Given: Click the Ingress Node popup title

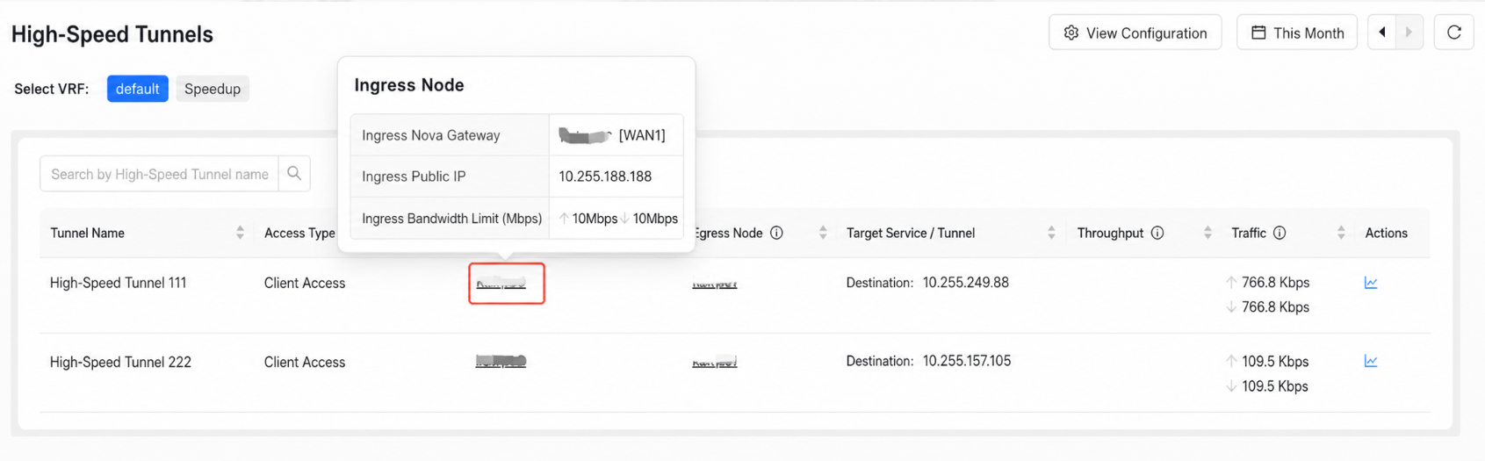Looking at the screenshot, I should coord(409,85).
